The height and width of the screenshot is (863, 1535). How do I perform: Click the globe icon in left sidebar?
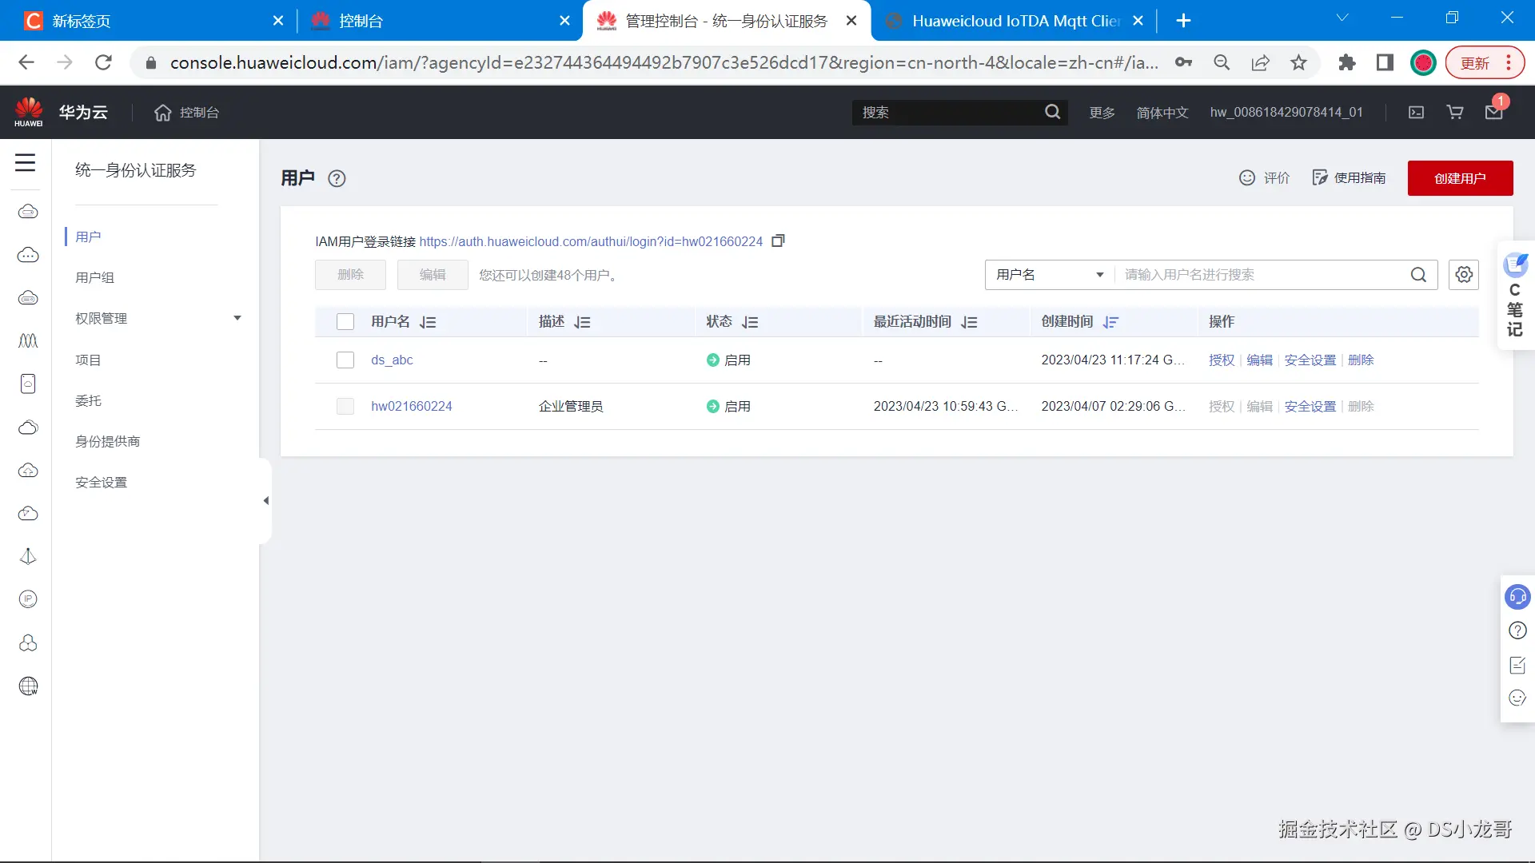28,686
